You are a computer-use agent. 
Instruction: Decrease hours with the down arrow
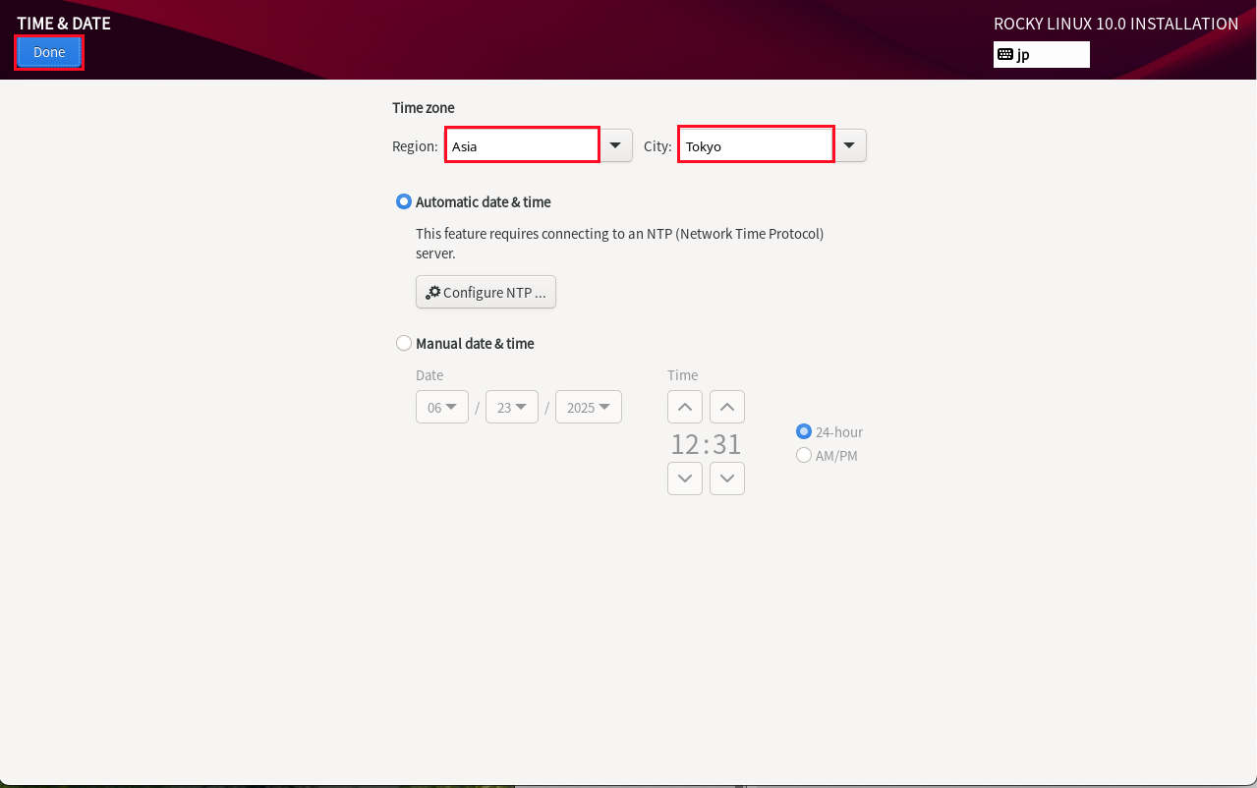pos(685,478)
